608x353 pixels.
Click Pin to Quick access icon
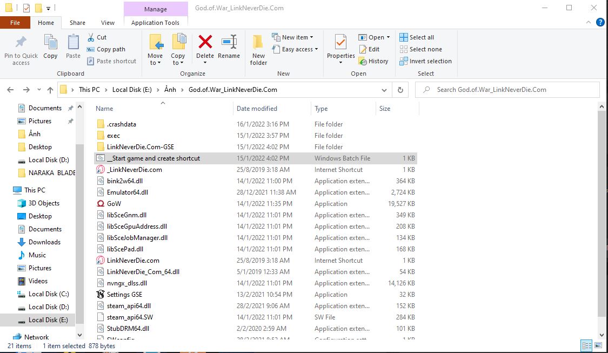click(21, 50)
